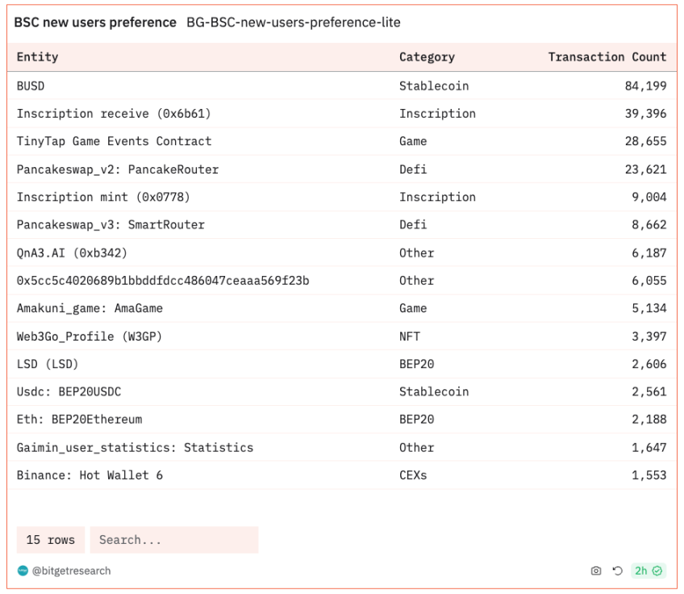
Task: Open the BG-BSC-new-users-preference-lite query link
Action: pyautogui.click(x=293, y=23)
